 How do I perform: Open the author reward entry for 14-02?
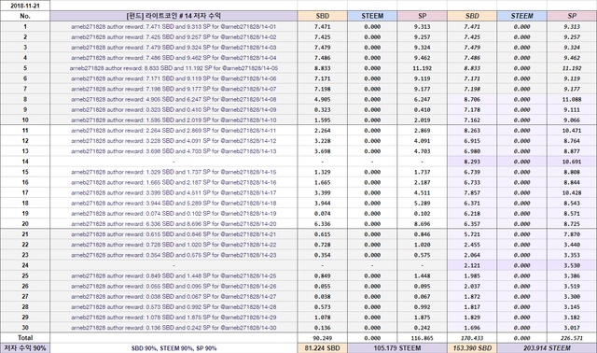point(174,37)
